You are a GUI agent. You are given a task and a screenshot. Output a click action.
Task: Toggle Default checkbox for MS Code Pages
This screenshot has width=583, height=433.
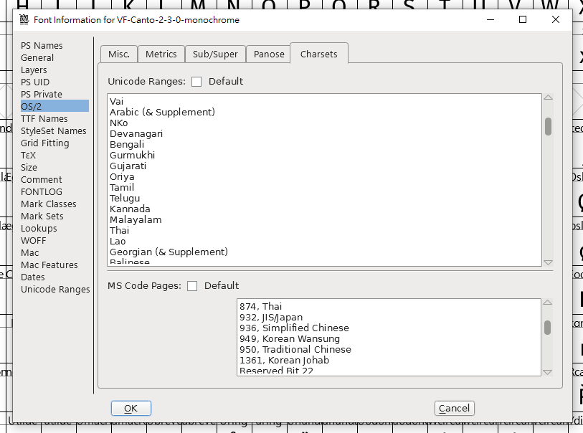click(x=192, y=286)
